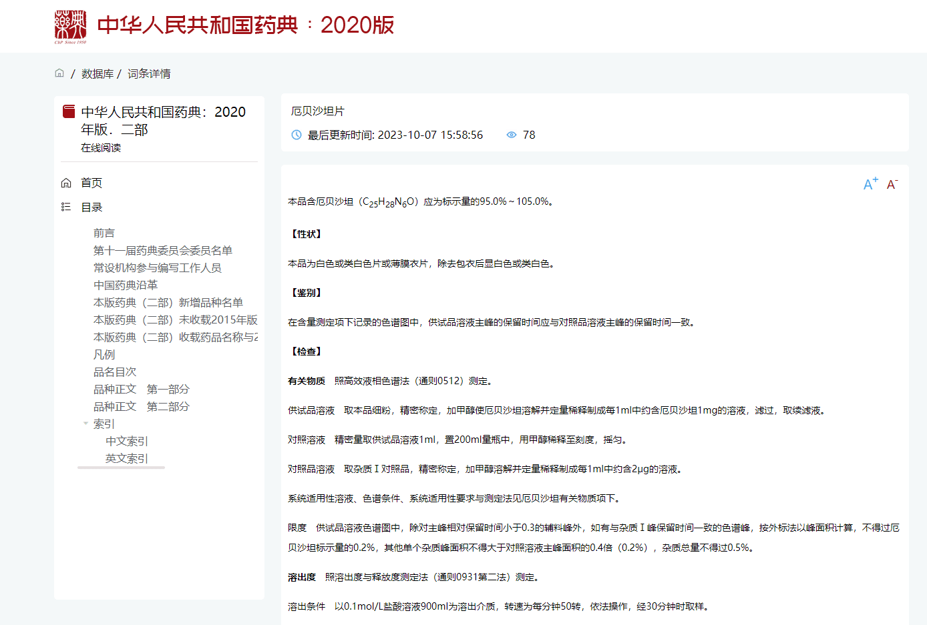Click the view count number 78
This screenshot has width=927, height=625.
(x=529, y=135)
